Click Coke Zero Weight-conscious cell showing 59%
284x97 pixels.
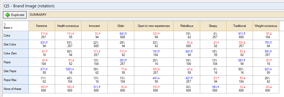[266, 53]
